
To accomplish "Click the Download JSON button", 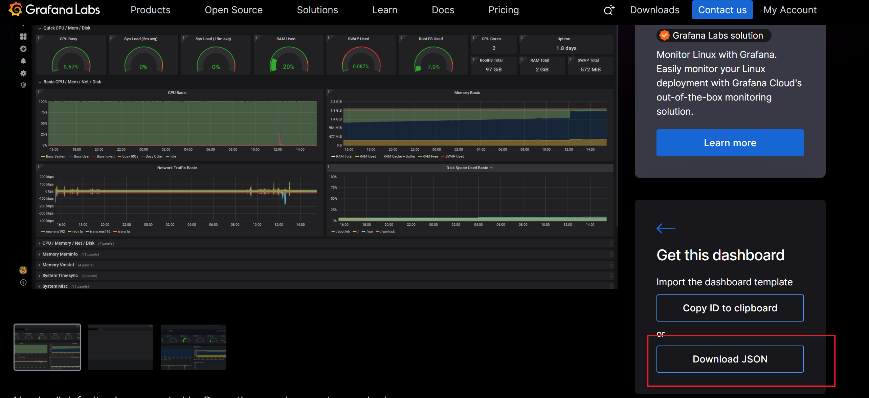I will click(730, 359).
